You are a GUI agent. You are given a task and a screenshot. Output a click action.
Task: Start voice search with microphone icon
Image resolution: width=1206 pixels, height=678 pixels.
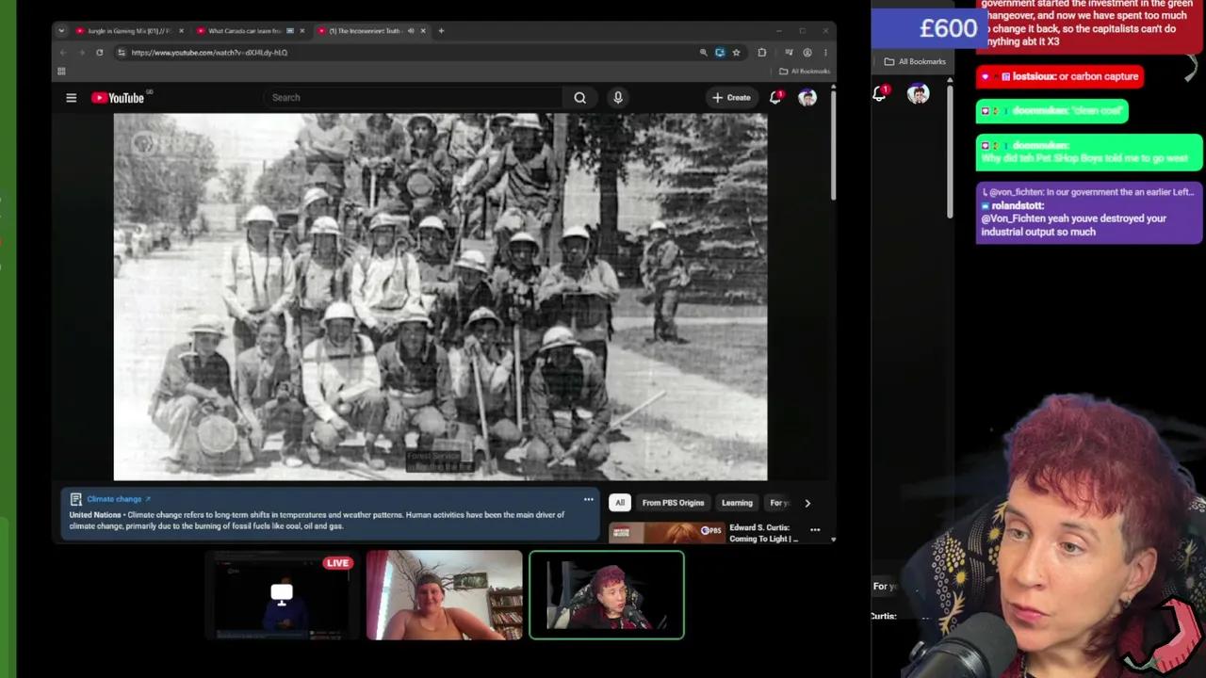tap(618, 98)
